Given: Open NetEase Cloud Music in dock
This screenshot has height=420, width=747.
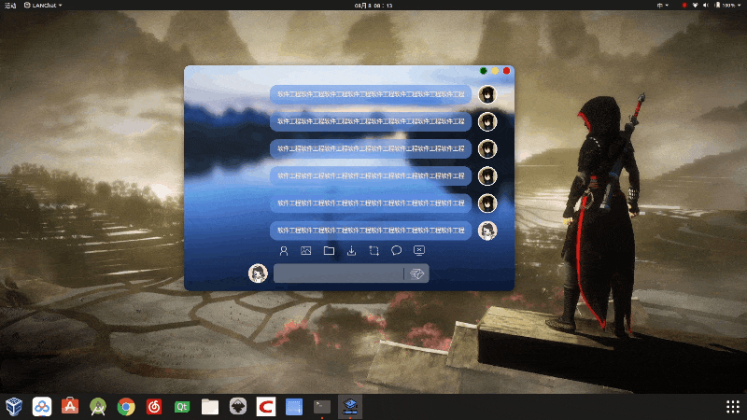Looking at the screenshot, I should click(154, 407).
